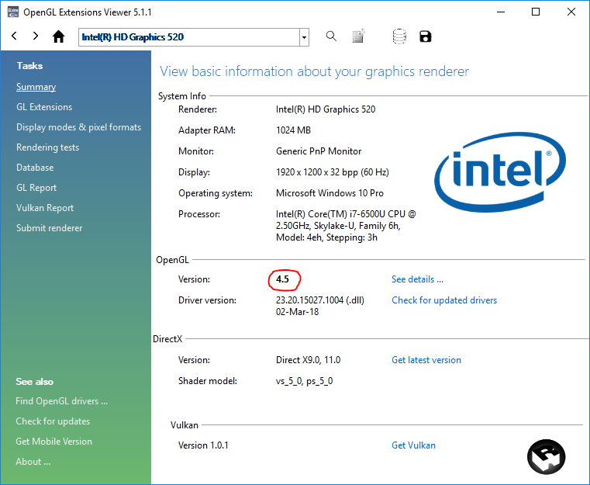Close the OpenGL Extensions Viewer window

point(571,12)
